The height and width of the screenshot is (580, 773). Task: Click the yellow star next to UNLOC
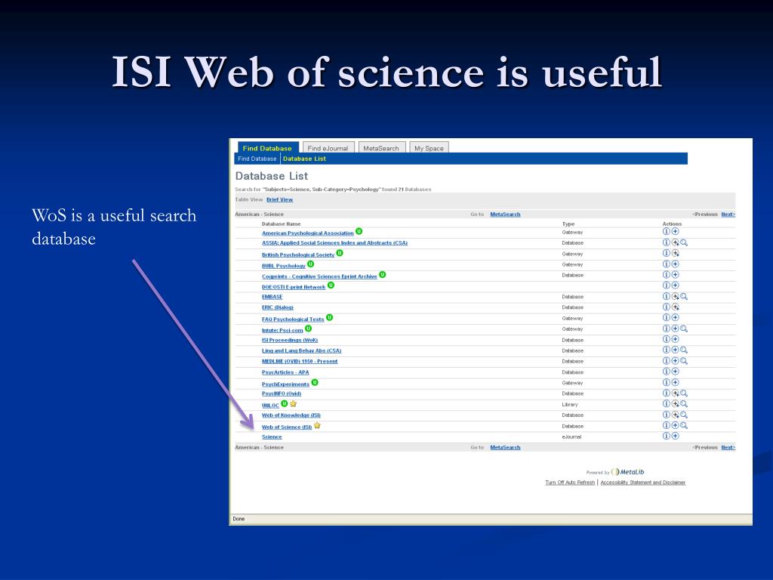pos(294,403)
